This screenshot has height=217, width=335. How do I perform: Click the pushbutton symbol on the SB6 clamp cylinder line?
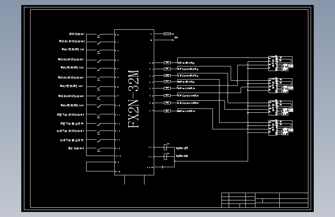pos(99,116)
